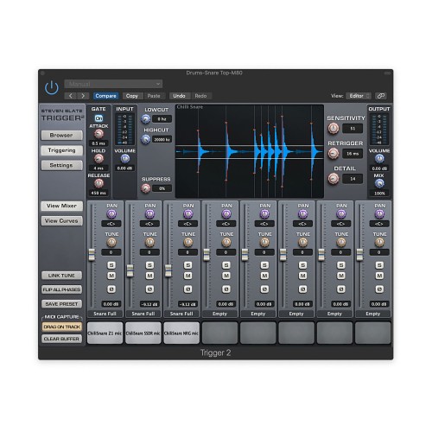Click the Tune knob on the fourth channel

[226, 243]
